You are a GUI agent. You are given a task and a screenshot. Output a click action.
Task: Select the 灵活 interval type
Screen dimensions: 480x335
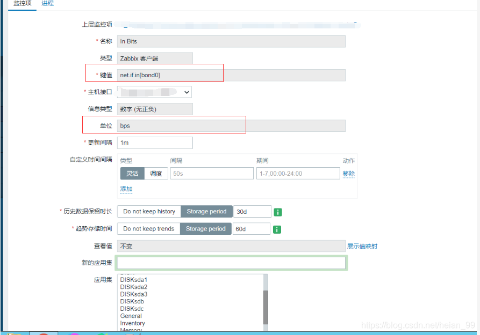coord(132,174)
